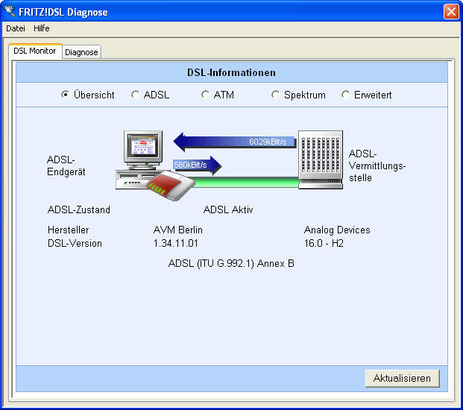Select the Erweitert radio button
Image resolution: width=463 pixels, height=410 pixels.
(345, 95)
